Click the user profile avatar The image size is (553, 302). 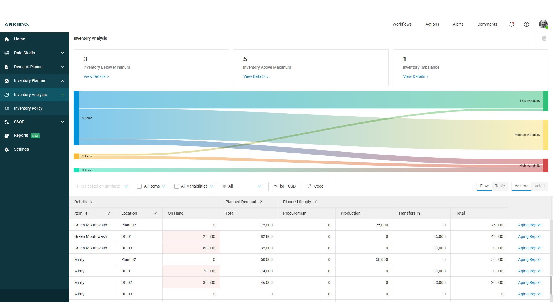(x=543, y=24)
